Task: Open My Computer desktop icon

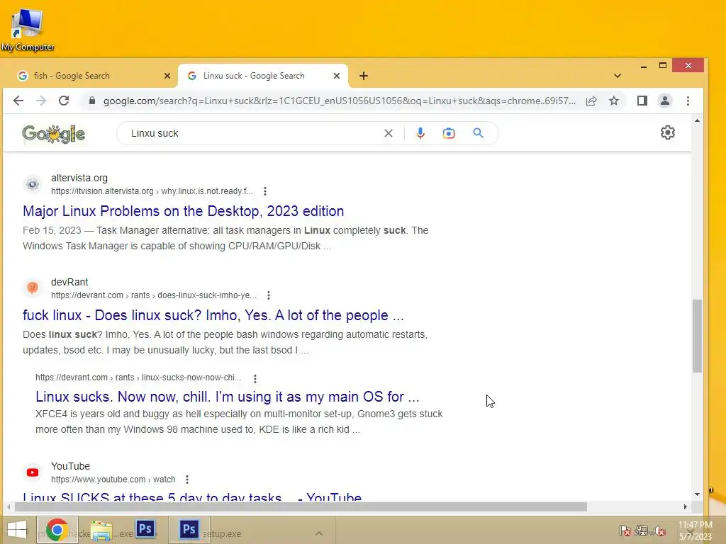Action: (27, 28)
